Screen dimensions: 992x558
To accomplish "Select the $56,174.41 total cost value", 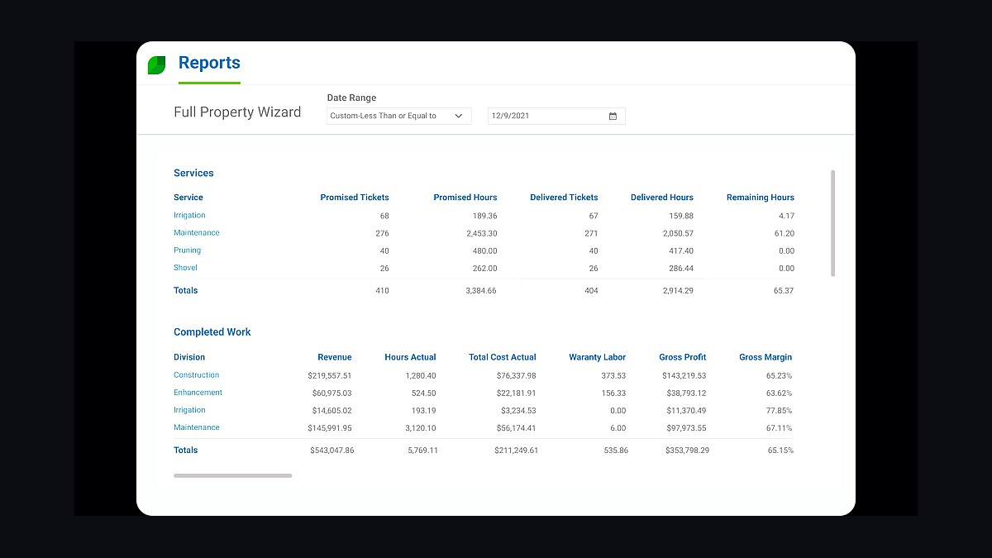I will click(516, 427).
